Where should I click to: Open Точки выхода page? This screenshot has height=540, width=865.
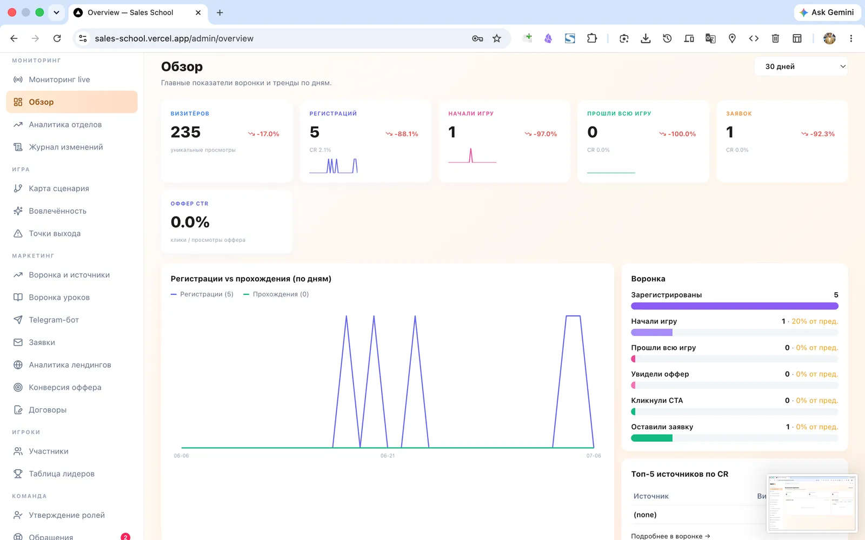click(72, 233)
